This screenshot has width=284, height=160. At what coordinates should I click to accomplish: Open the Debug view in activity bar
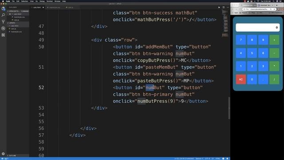pyautogui.click(x=3, y=28)
